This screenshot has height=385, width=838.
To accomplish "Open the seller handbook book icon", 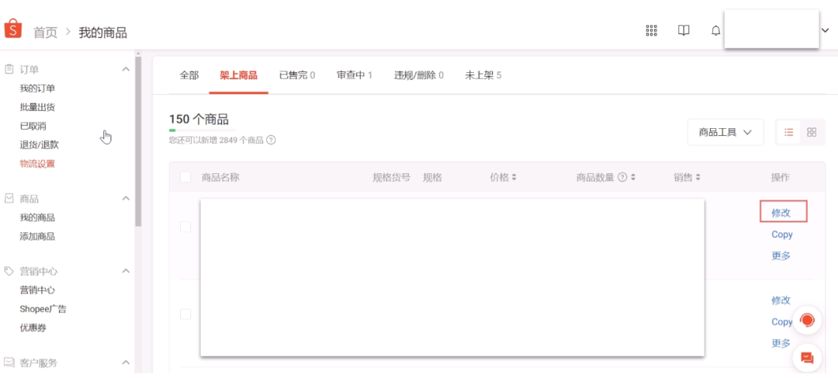I will point(684,30).
